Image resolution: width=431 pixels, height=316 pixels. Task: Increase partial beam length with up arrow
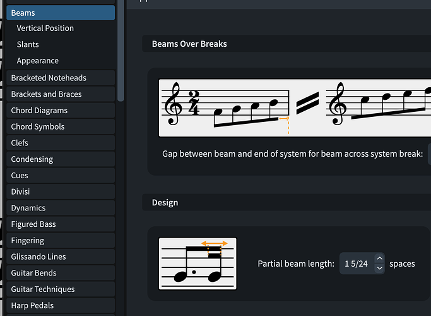[x=379, y=258]
